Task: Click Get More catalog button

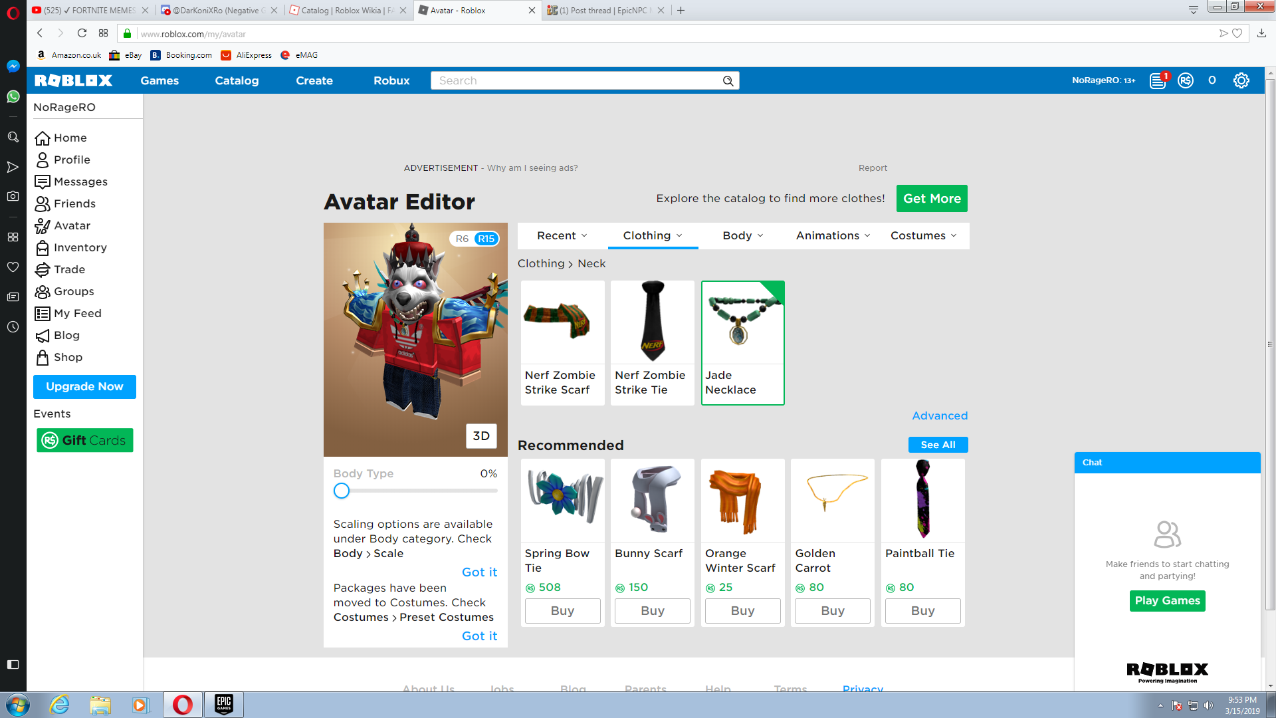Action: coord(932,198)
